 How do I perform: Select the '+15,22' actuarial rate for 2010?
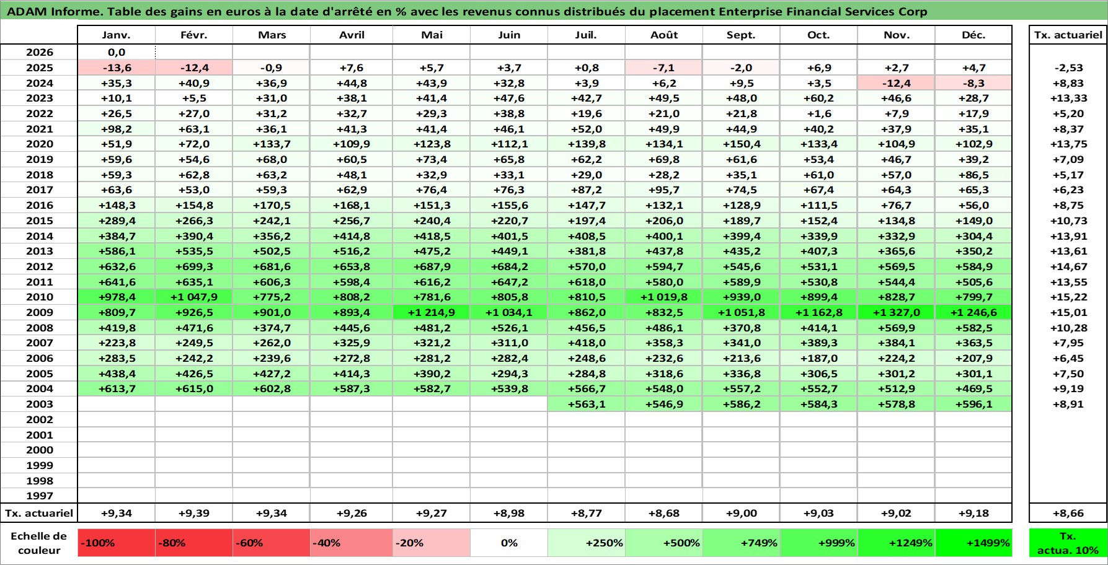point(1068,297)
